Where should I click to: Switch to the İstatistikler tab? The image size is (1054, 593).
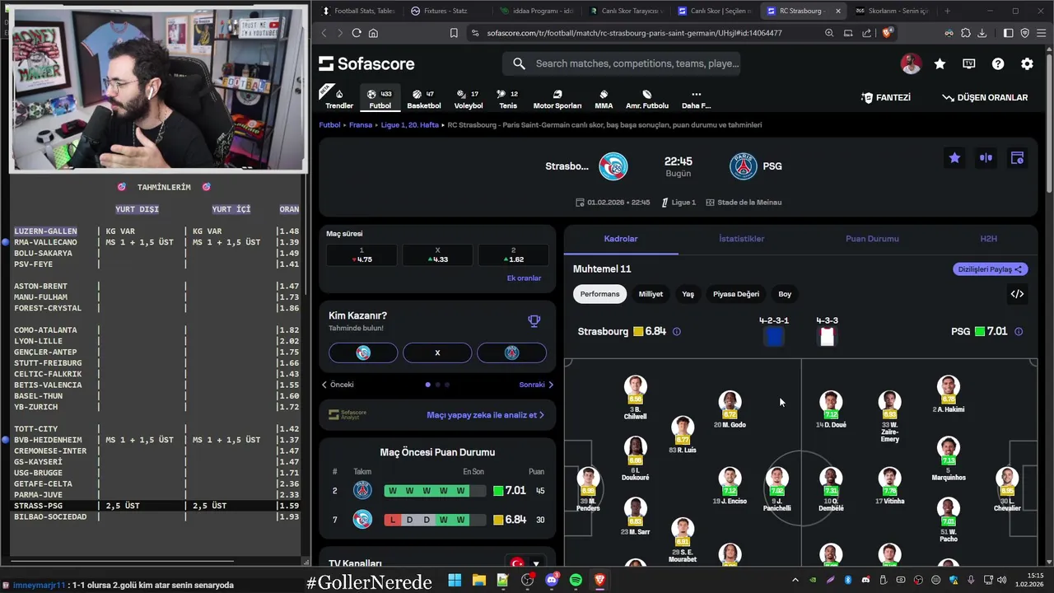741,239
